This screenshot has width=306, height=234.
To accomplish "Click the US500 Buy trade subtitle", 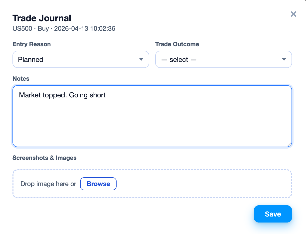I will tap(64, 28).
